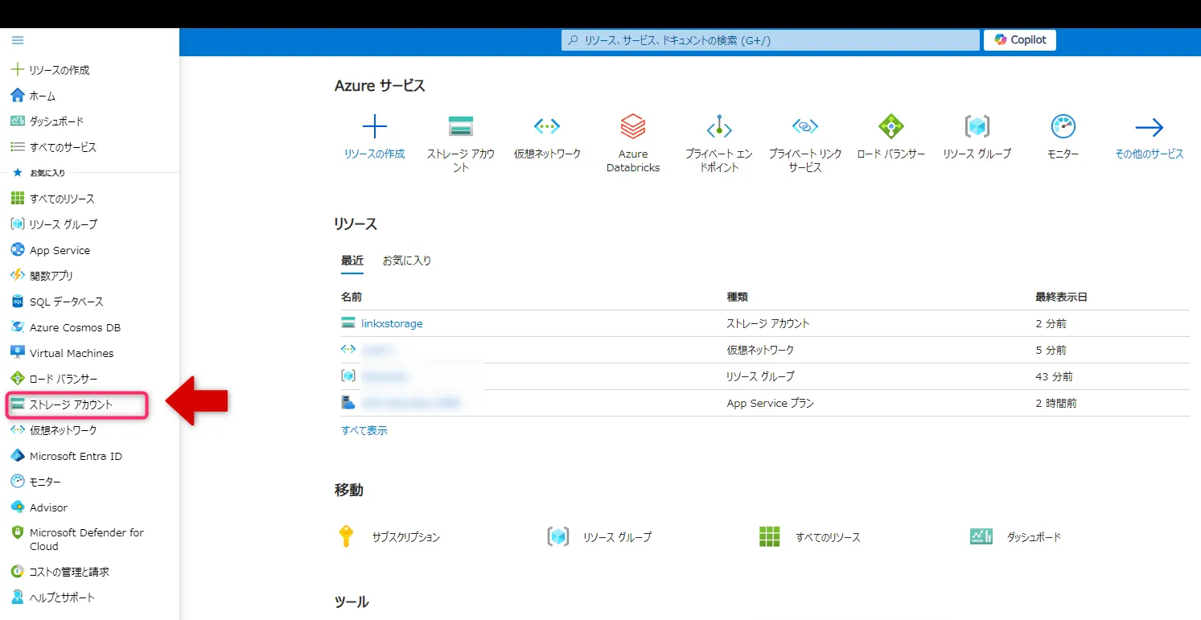Open ダッシュボード under 移動
This screenshot has height=620, width=1201.
[x=1016, y=536]
